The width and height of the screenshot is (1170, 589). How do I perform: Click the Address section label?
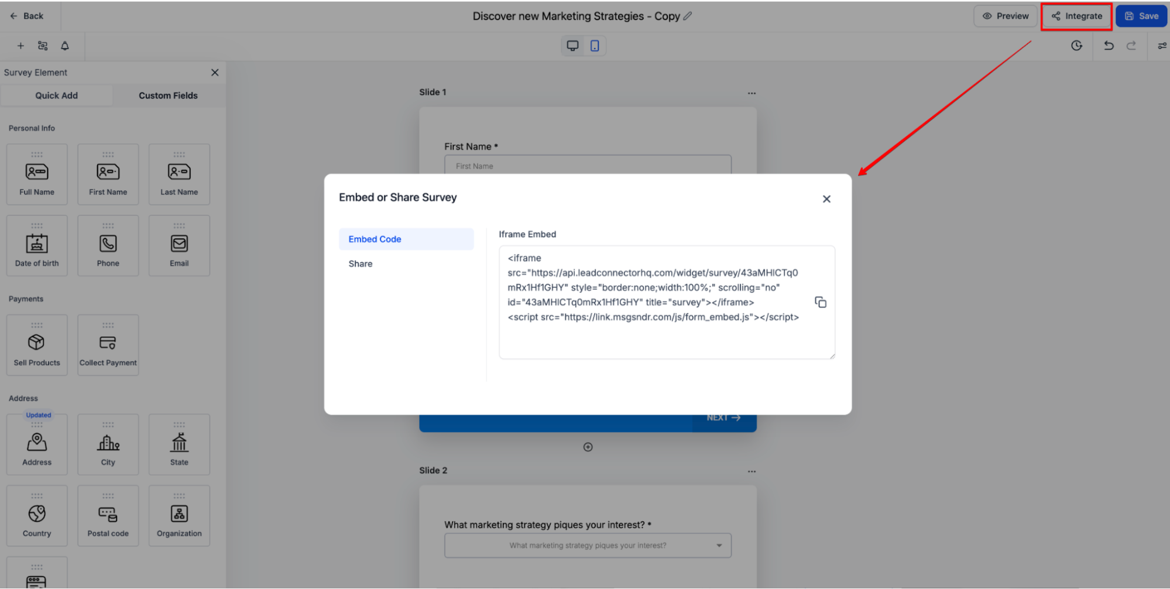[23, 399]
